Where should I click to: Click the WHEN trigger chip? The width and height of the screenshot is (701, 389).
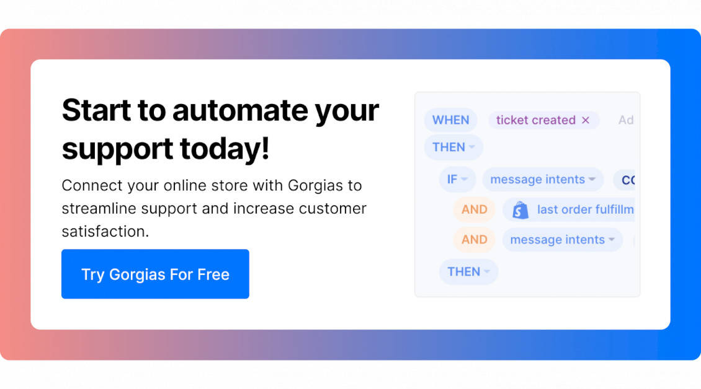[450, 120]
